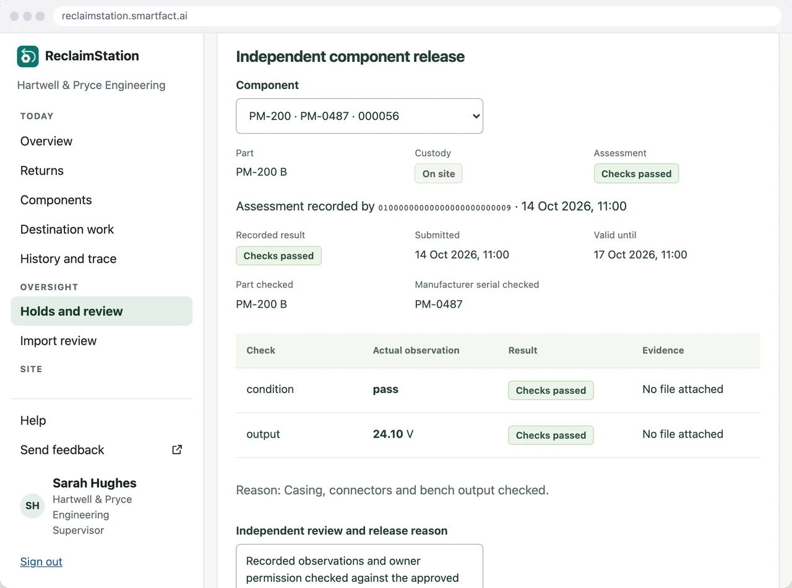
Task: Click the Check column header
Action: [x=261, y=350]
